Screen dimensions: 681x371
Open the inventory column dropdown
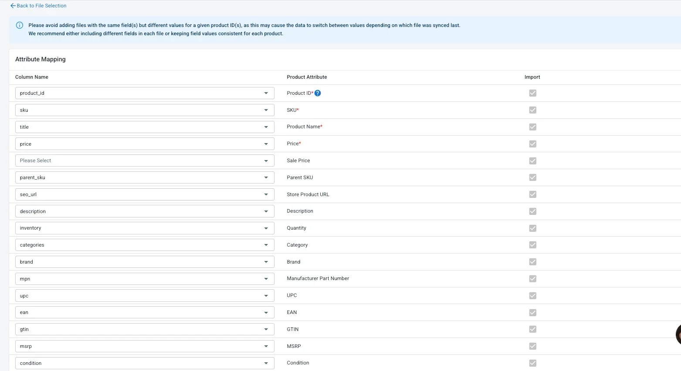(x=145, y=228)
